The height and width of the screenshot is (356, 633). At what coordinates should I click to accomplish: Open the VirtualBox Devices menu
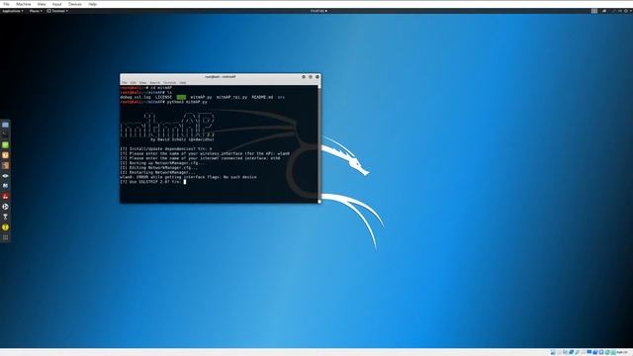point(75,4)
